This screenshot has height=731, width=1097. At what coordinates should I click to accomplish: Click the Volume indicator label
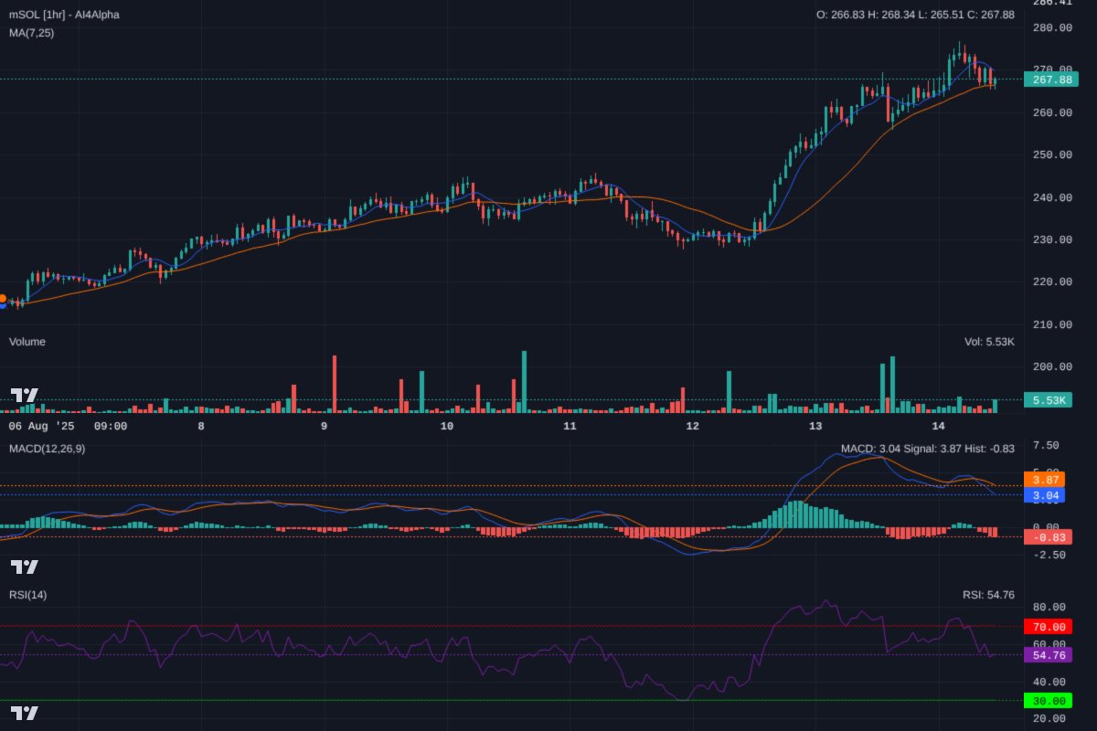coord(27,341)
